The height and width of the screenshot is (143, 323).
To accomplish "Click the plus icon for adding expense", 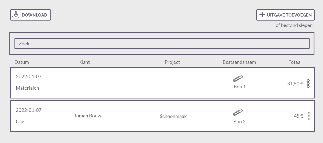I will click(x=262, y=15).
